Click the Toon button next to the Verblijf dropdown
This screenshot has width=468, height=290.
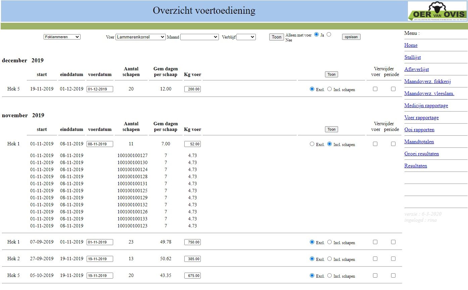tap(276, 37)
